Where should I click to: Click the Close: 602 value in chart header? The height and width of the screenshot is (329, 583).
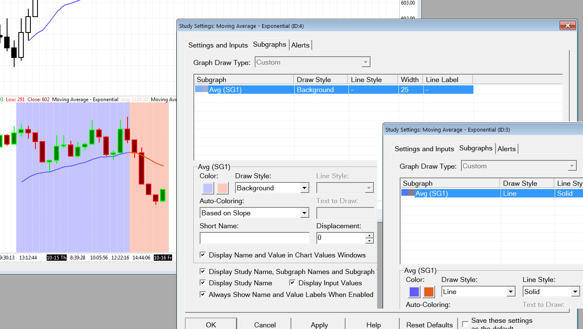pos(38,100)
